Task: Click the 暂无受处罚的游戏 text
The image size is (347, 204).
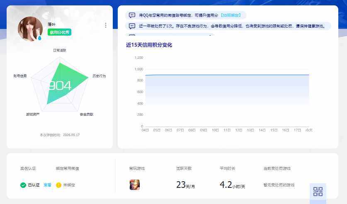Action: (x=279, y=185)
